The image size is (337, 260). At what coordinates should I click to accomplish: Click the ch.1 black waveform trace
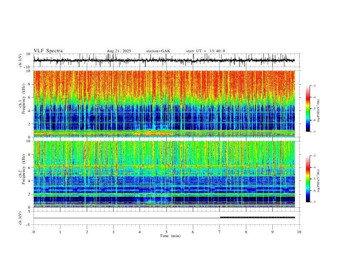tap(164, 60)
